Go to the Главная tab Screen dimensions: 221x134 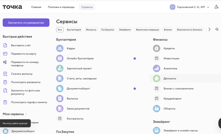point(36,7)
